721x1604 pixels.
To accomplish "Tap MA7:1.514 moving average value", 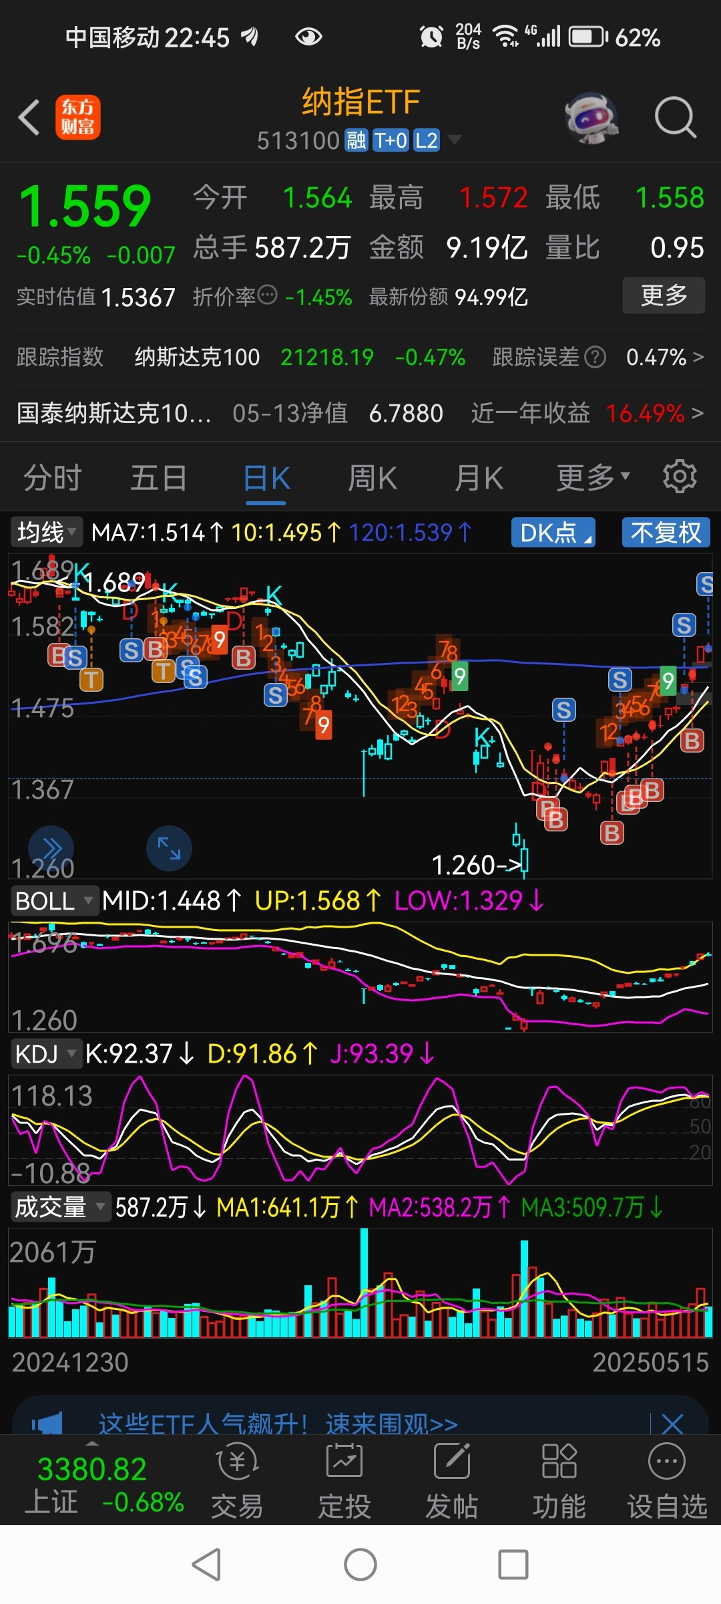I will tap(158, 533).
